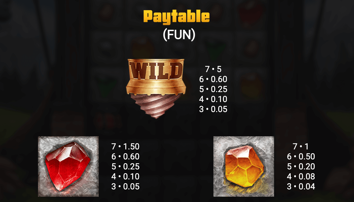The height and width of the screenshot is (202, 354).
Task: Click the amber payout 7 • 1
Action: pyautogui.click(x=301, y=147)
